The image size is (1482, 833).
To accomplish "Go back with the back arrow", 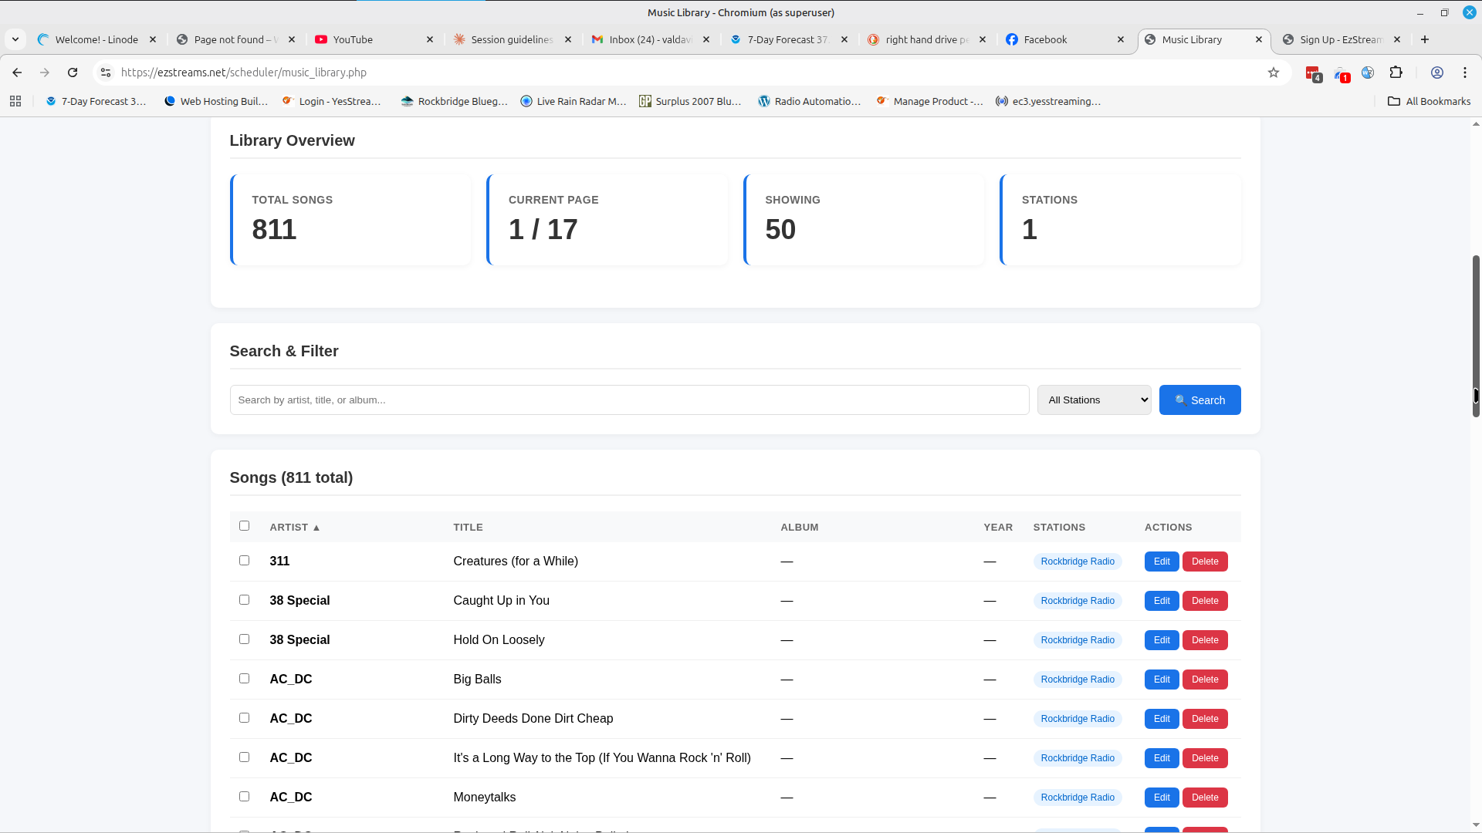I will 17,73.
